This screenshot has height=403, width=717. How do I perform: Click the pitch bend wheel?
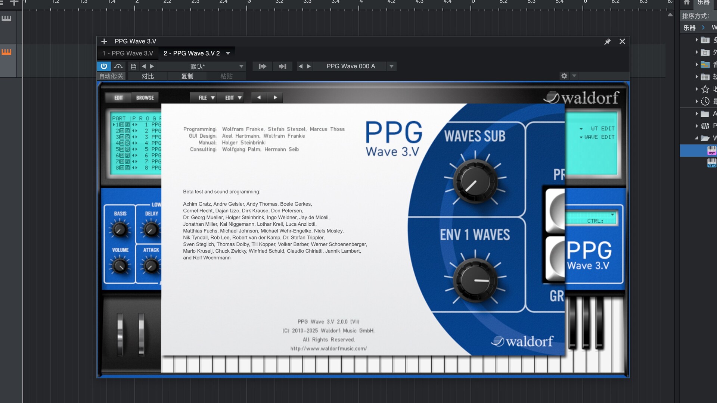(120, 334)
